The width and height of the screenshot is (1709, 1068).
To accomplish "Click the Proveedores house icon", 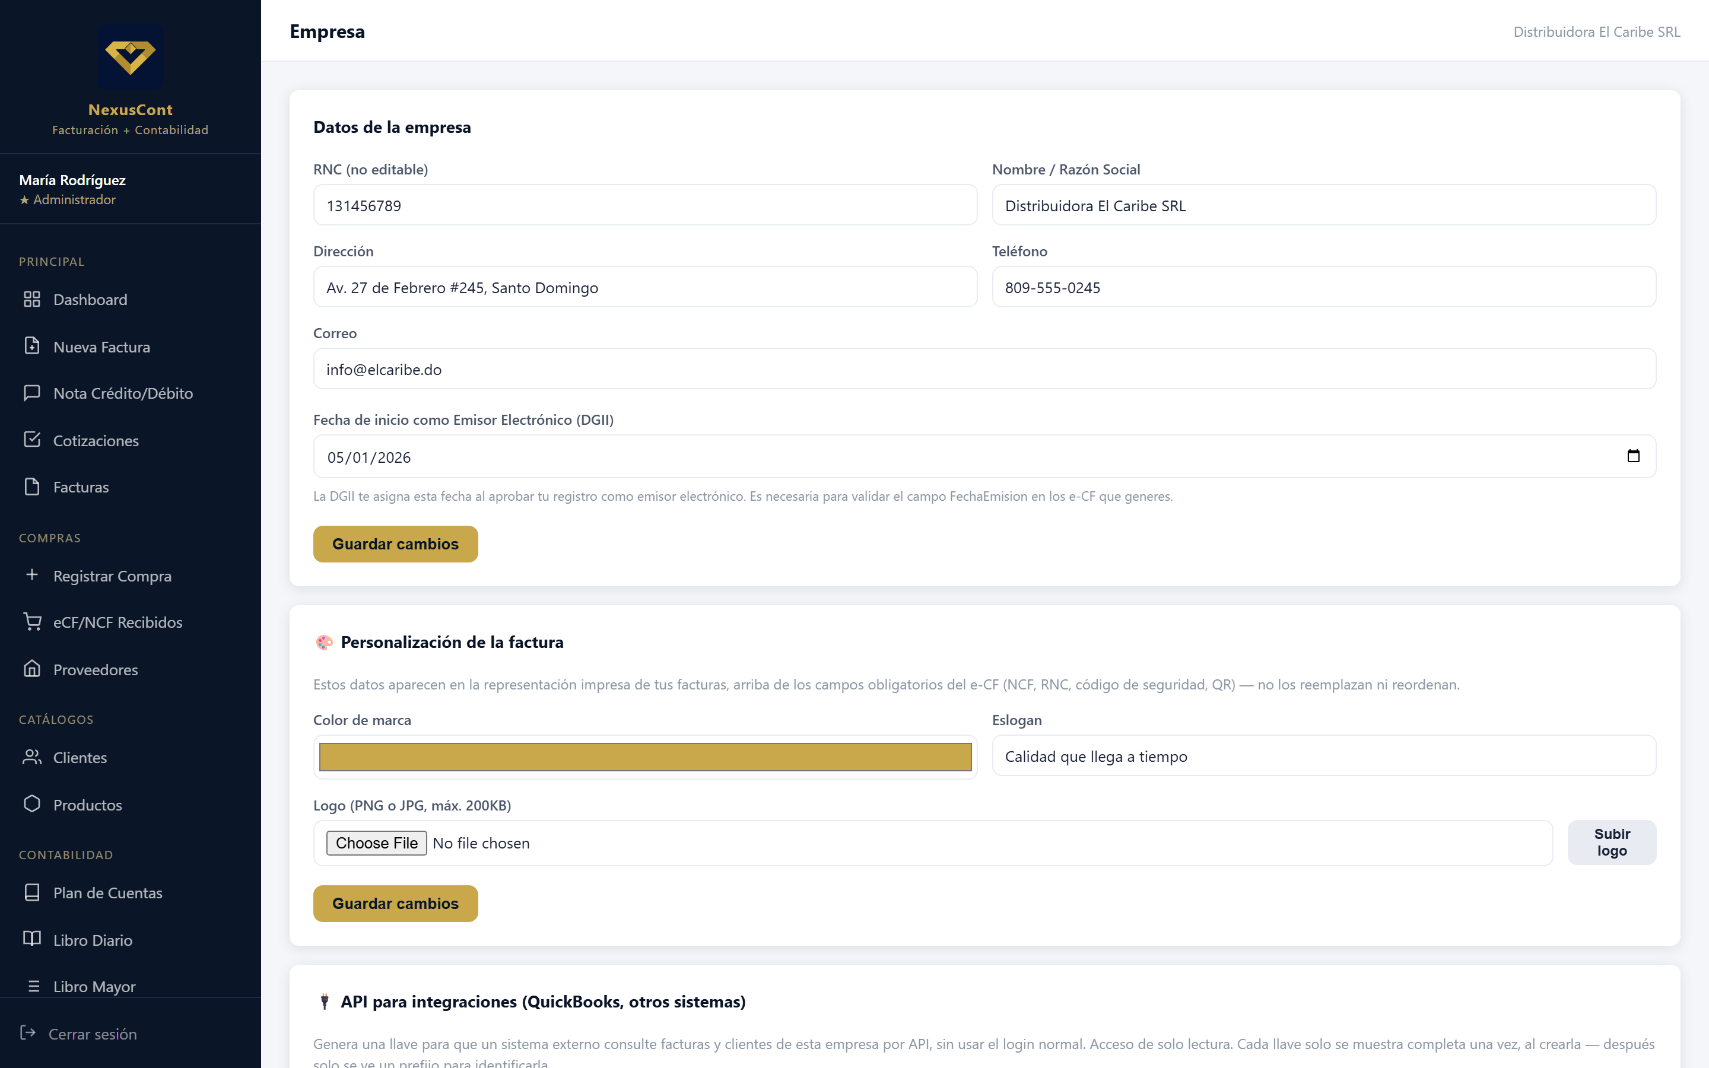I will click(x=32, y=668).
